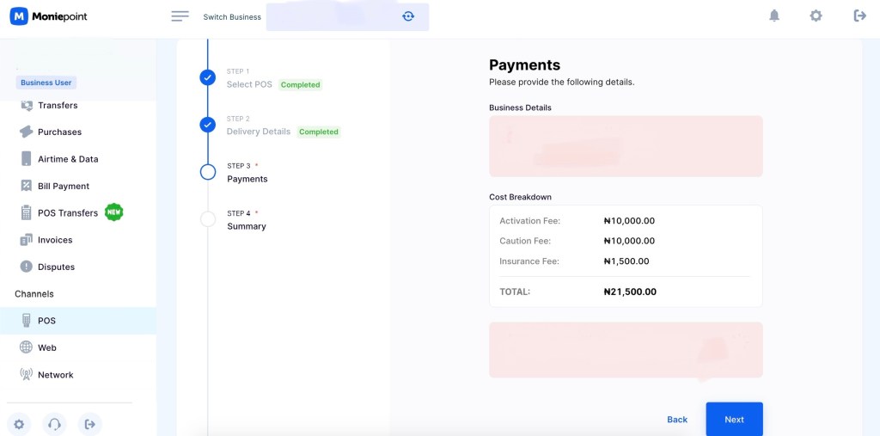This screenshot has width=880, height=436.
Task: Click the red Business Details box
Action: (626, 146)
